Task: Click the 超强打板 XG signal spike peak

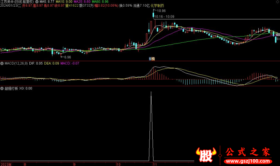Action: click(x=151, y=92)
